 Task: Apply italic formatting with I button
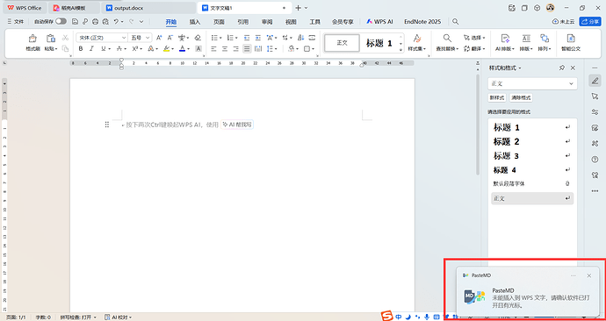click(91, 48)
